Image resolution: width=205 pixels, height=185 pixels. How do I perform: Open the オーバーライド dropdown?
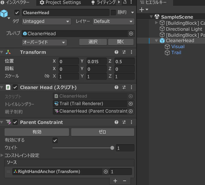(44, 42)
